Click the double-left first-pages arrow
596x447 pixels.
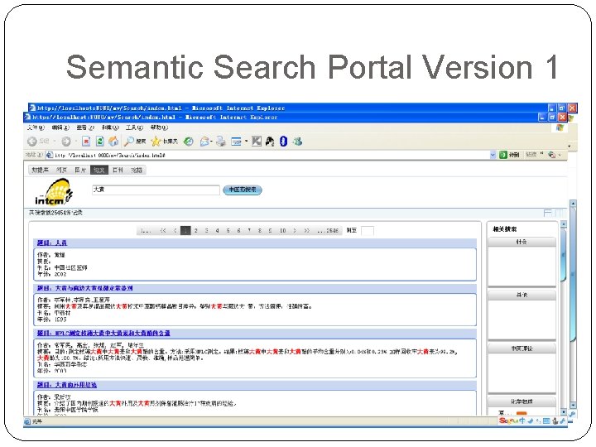pyautogui.click(x=163, y=230)
